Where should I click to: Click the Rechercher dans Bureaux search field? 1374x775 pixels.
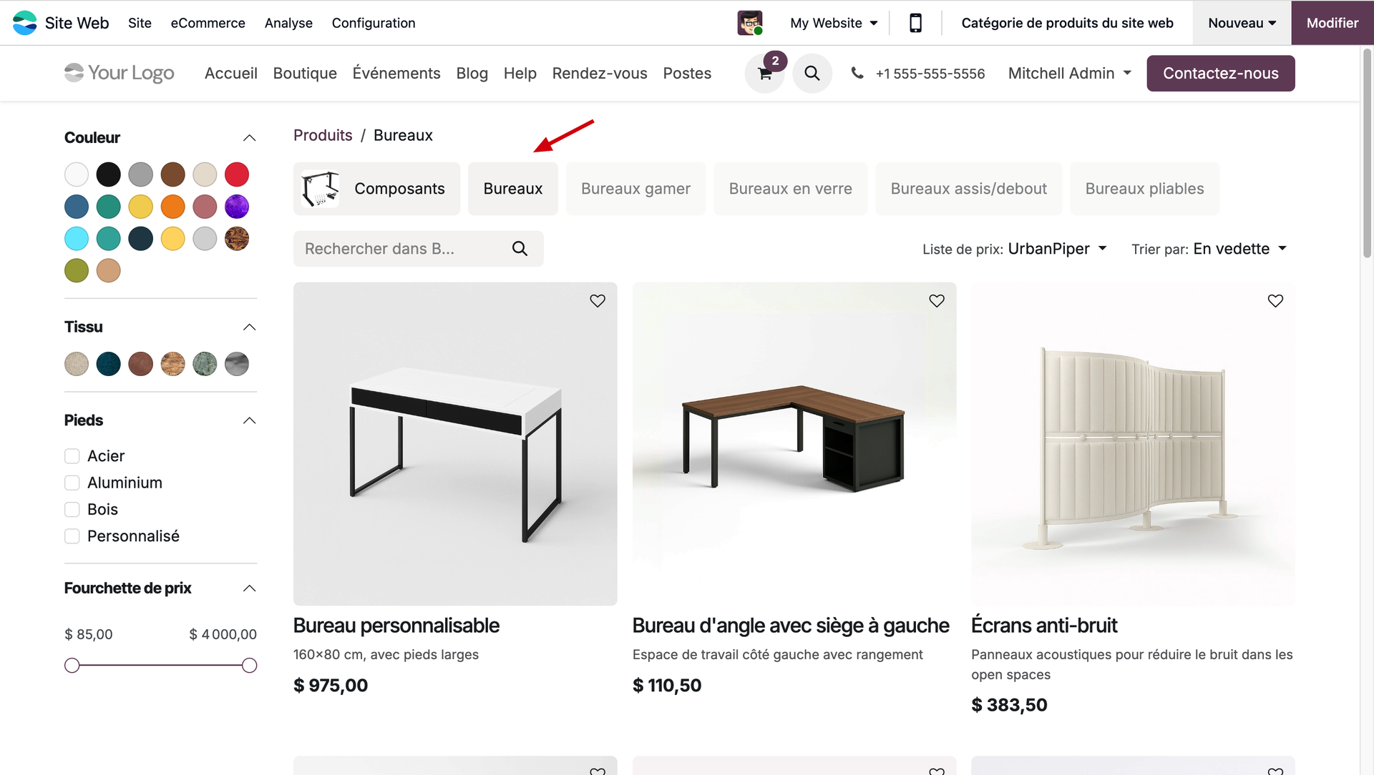[401, 249]
